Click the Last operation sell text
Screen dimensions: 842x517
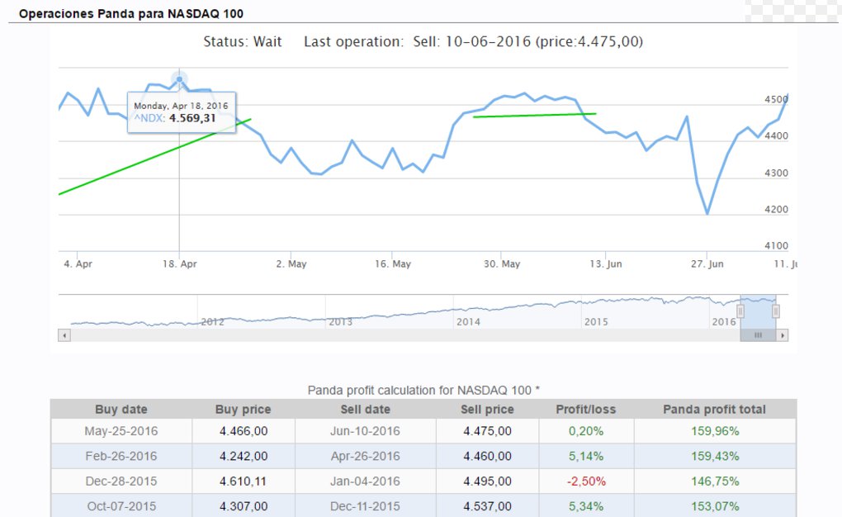[x=473, y=42]
